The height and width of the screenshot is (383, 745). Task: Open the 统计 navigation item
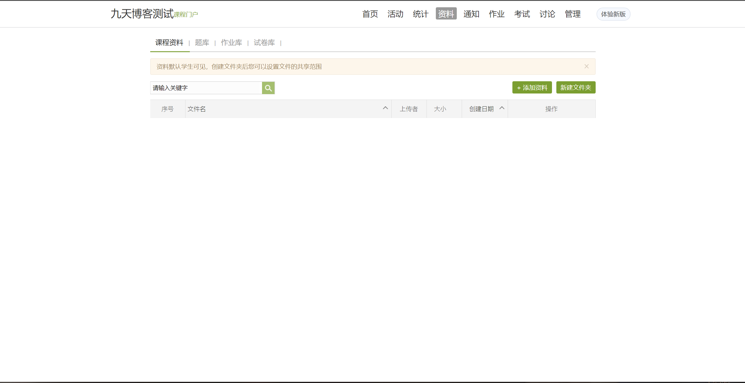[x=421, y=14]
